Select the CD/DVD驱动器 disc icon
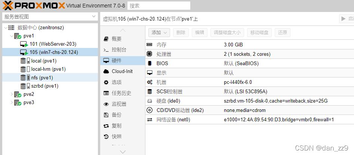 [150, 110]
